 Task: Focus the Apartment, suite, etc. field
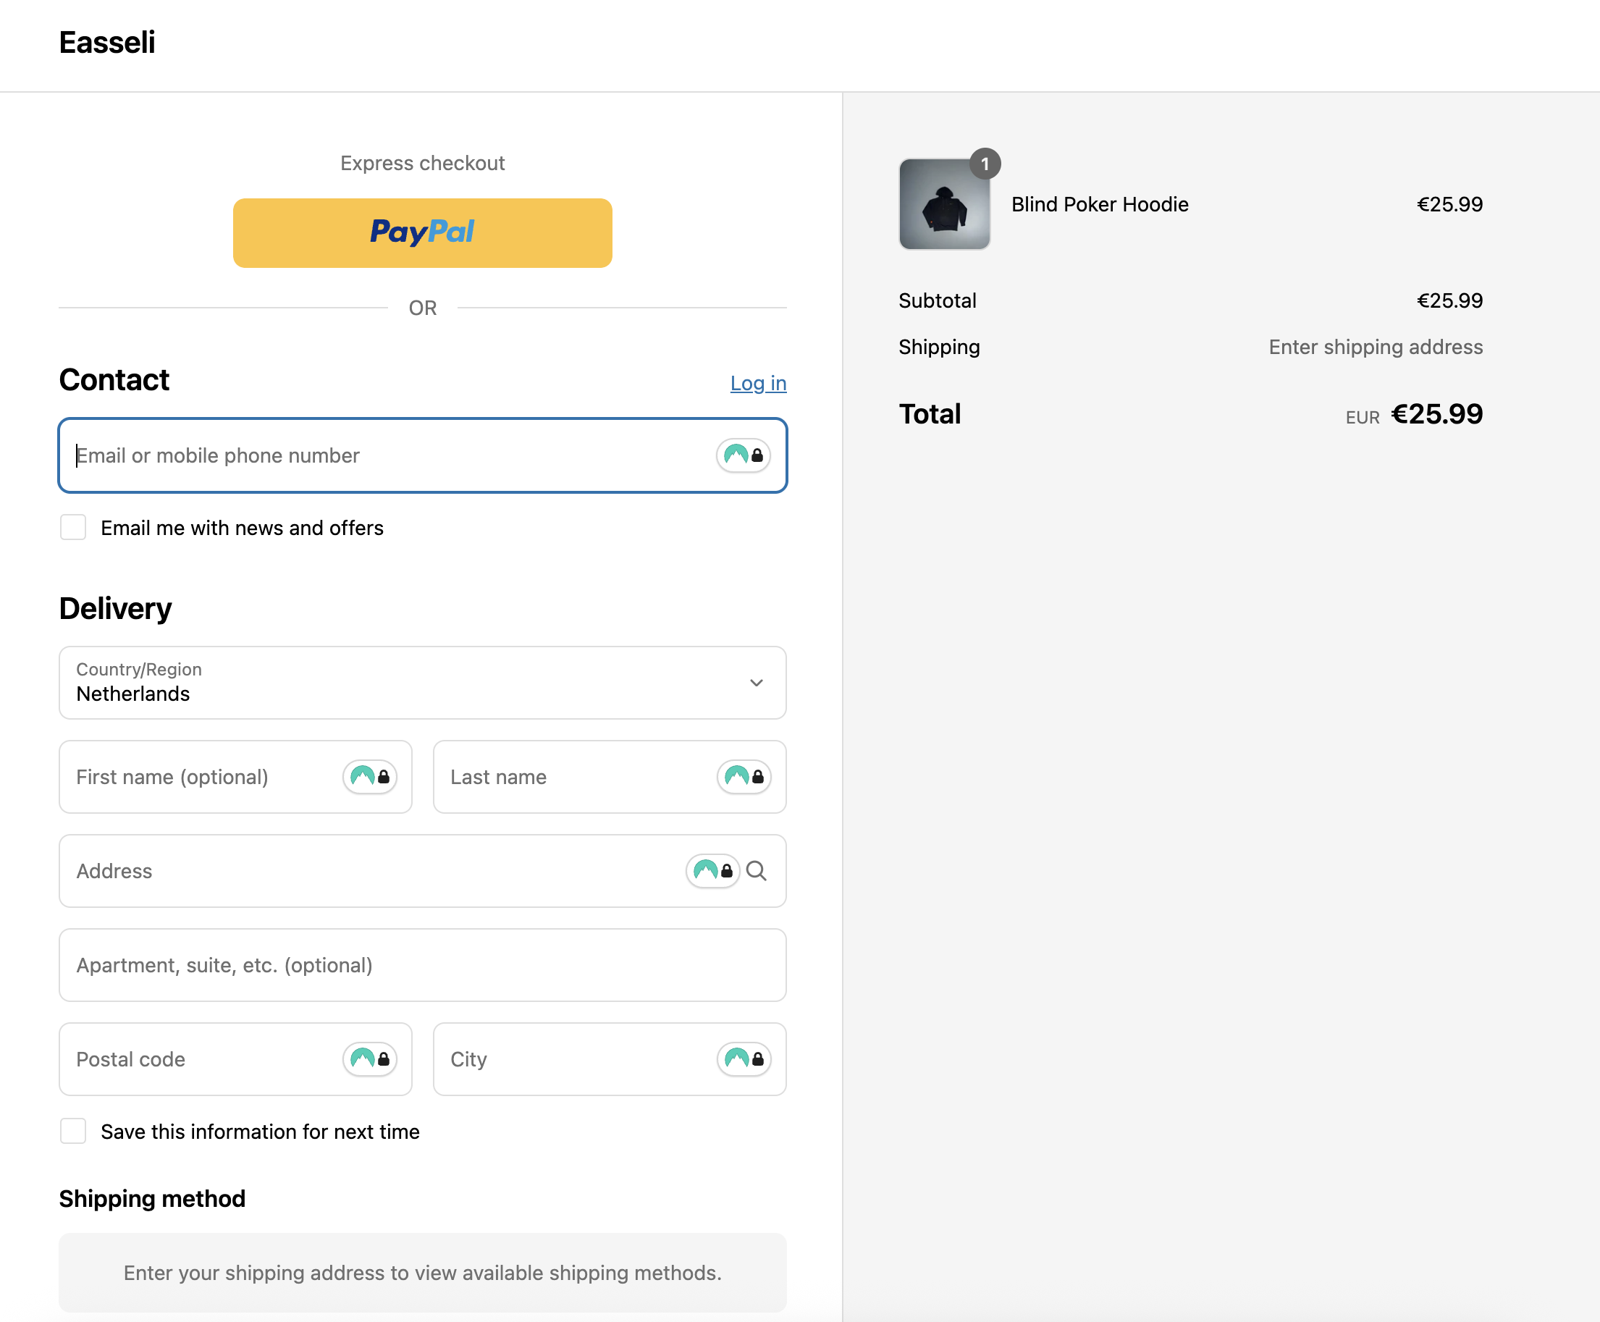click(423, 965)
